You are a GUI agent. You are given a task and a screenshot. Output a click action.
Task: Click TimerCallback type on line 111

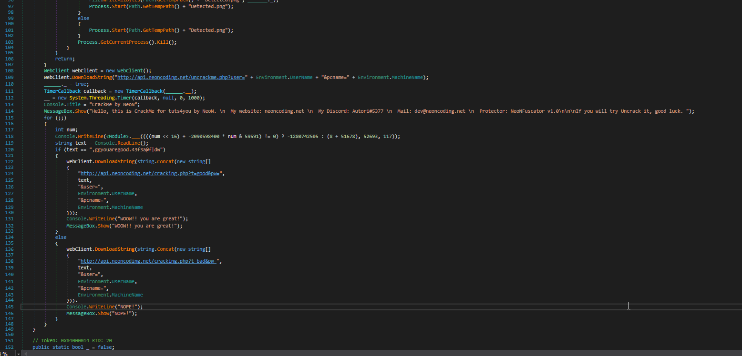(x=62, y=91)
